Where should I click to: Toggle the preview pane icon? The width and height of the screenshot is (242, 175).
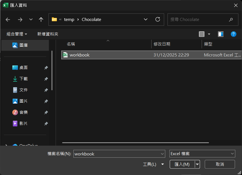click(221, 34)
